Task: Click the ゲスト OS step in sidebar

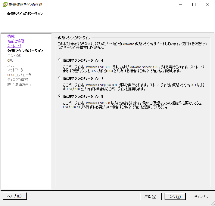Action: pyautogui.click(x=14, y=56)
